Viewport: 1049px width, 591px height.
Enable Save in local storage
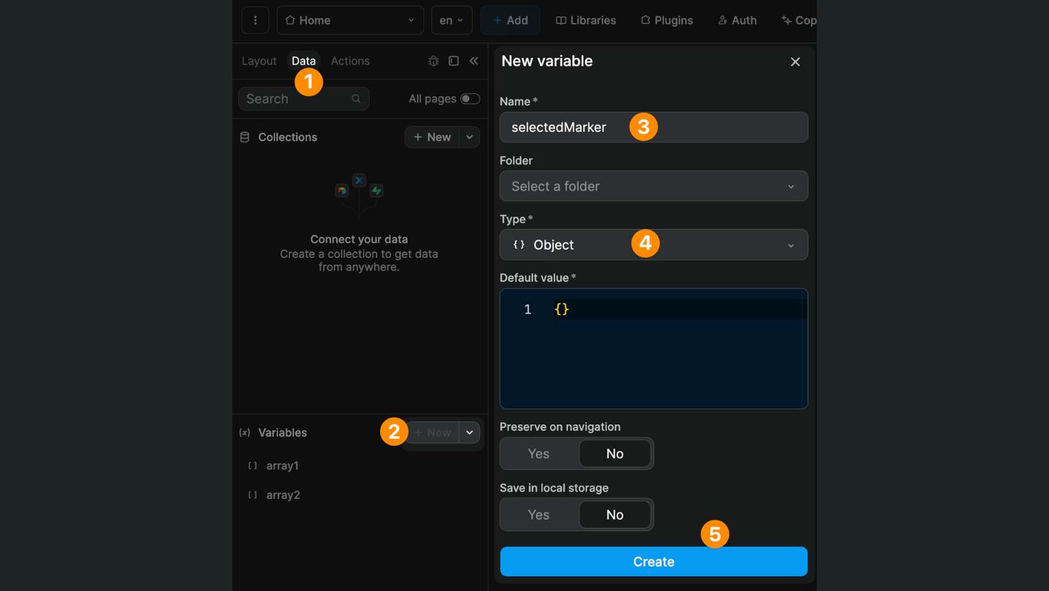pyautogui.click(x=538, y=514)
